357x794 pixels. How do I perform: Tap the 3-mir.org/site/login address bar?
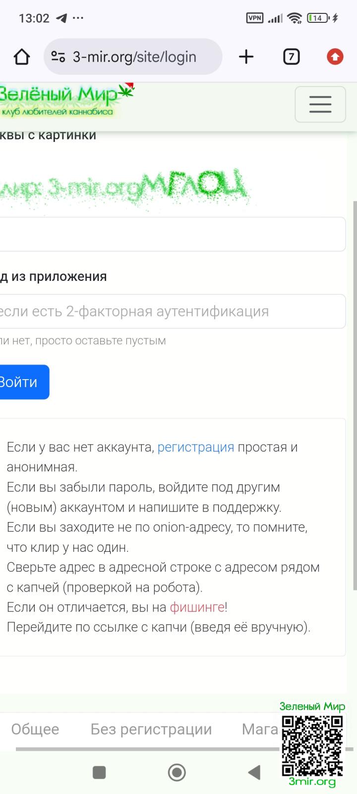[135, 57]
